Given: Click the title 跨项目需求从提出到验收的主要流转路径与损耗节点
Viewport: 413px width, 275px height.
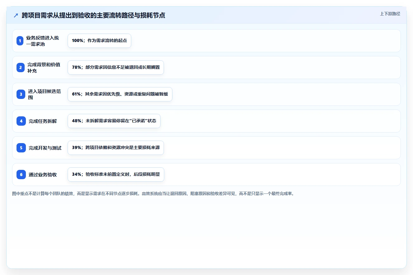Looking at the screenshot, I should click(94, 16).
